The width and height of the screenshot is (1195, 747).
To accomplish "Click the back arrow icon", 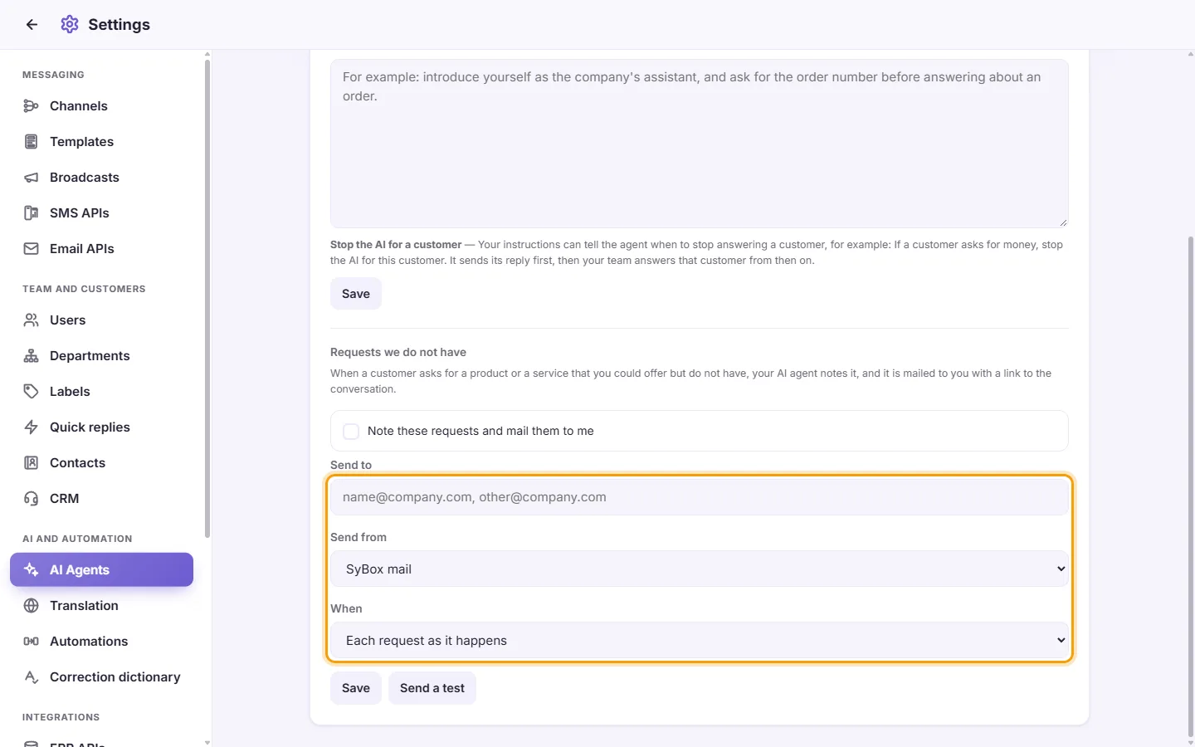I will pyautogui.click(x=32, y=25).
